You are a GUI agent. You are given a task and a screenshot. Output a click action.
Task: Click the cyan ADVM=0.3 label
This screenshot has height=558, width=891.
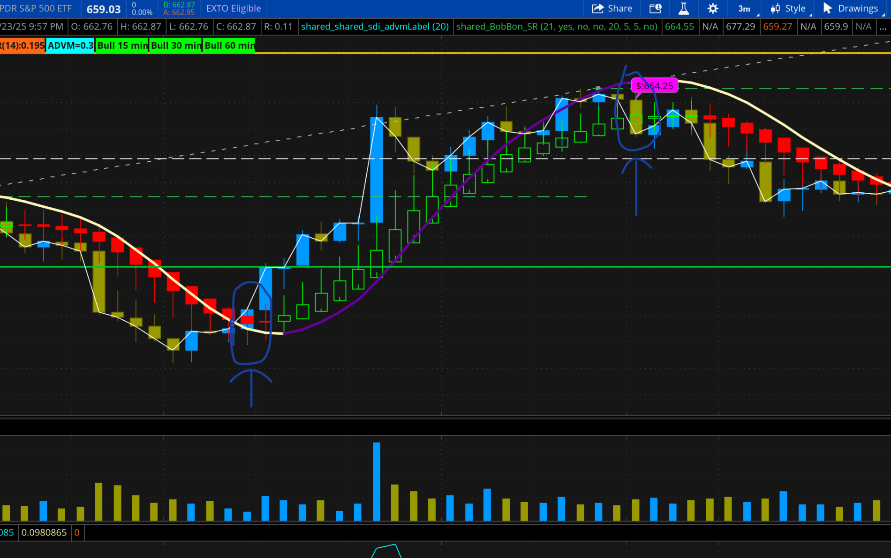pos(70,45)
